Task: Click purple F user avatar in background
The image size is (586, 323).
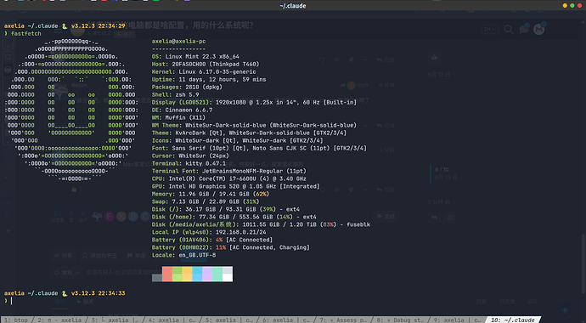Action: (x=109, y=217)
